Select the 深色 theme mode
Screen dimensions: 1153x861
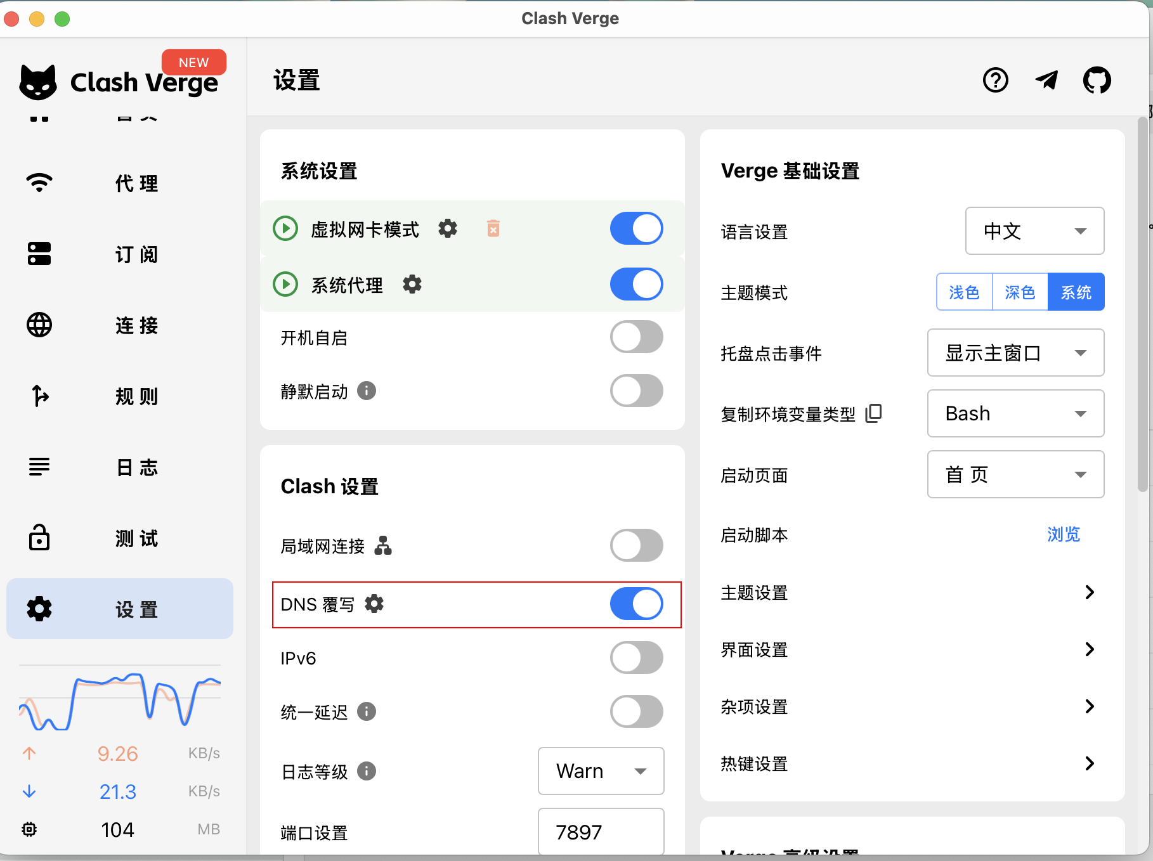pyautogui.click(x=1020, y=292)
